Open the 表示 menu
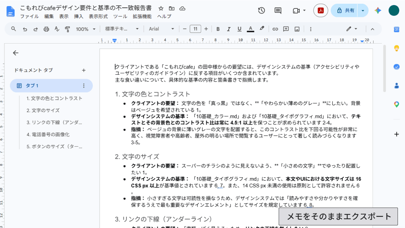The width and height of the screenshot is (405, 228). point(64,16)
